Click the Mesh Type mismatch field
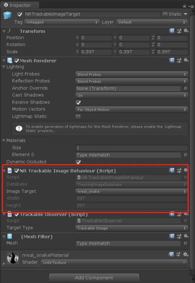 (x=128, y=243)
